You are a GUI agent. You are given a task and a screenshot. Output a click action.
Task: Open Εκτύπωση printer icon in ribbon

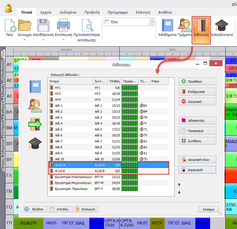click(63, 26)
